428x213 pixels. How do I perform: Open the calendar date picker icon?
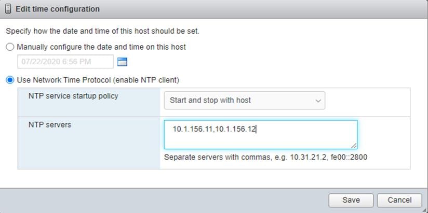(x=122, y=62)
